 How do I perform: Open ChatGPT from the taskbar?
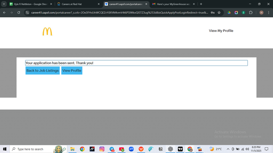171,149
